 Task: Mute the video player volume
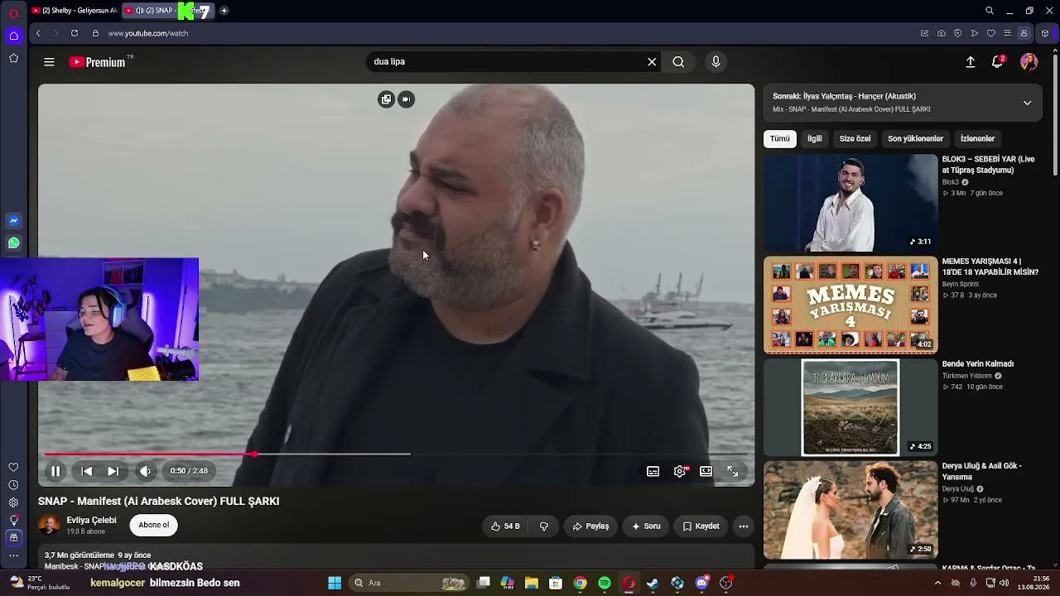click(x=145, y=471)
